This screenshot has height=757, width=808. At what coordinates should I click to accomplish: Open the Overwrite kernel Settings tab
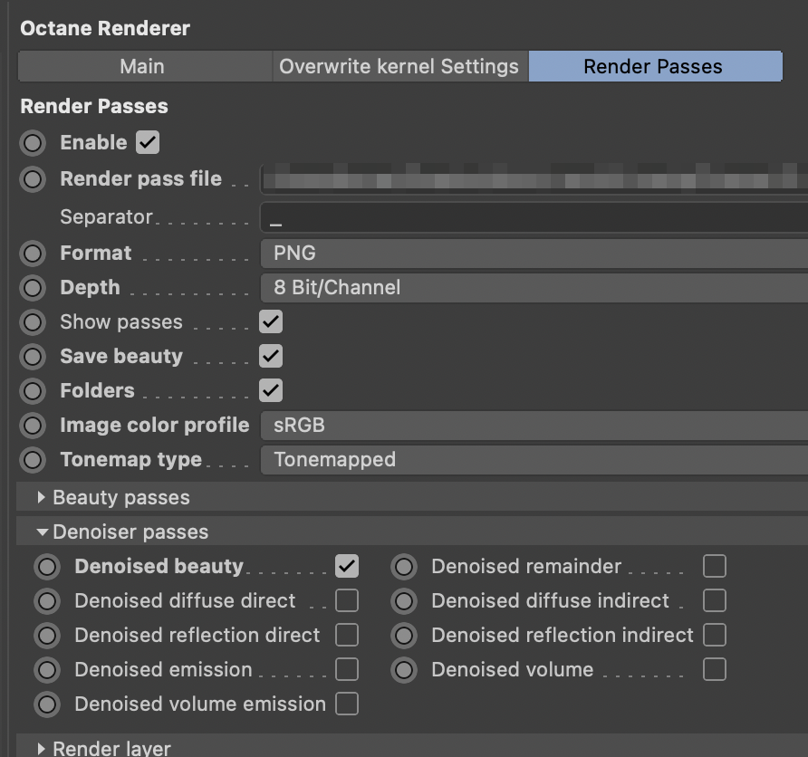point(399,67)
